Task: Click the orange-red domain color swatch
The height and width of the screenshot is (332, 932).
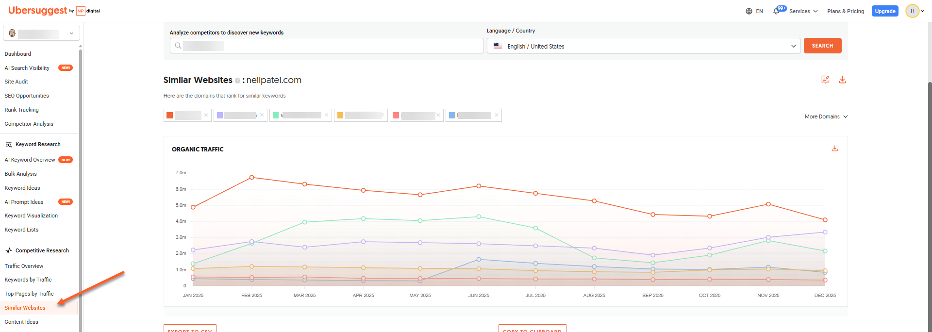Action: [169, 116]
